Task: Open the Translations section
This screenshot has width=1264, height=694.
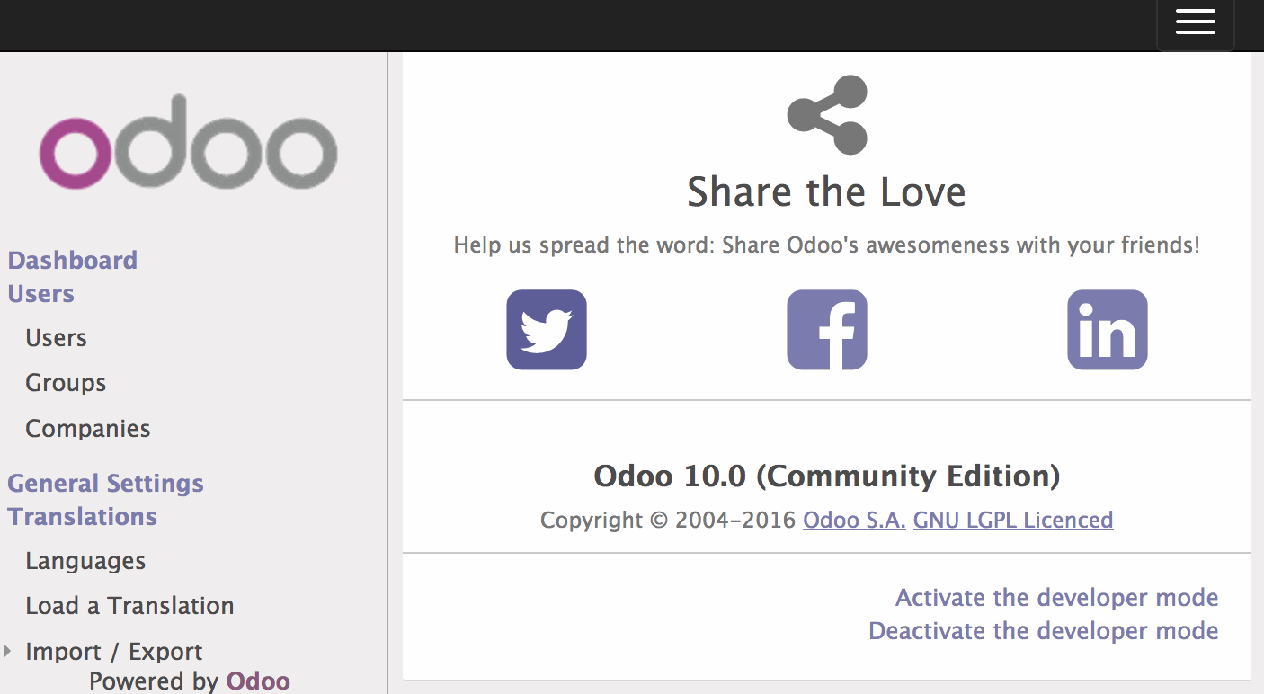Action: tap(82, 517)
